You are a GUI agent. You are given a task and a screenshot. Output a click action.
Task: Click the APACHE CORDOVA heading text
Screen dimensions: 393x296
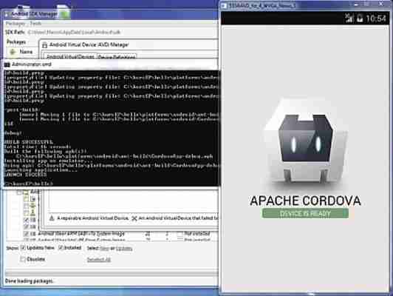coord(305,201)
